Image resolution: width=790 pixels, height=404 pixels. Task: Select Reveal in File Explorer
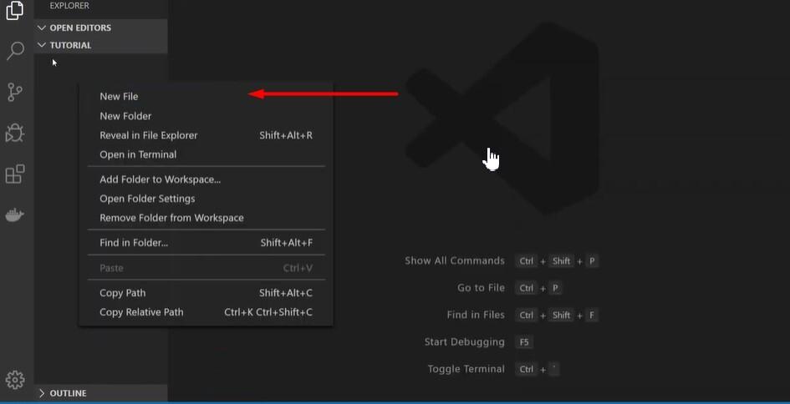pyautogui.click(x=206, y=135)
